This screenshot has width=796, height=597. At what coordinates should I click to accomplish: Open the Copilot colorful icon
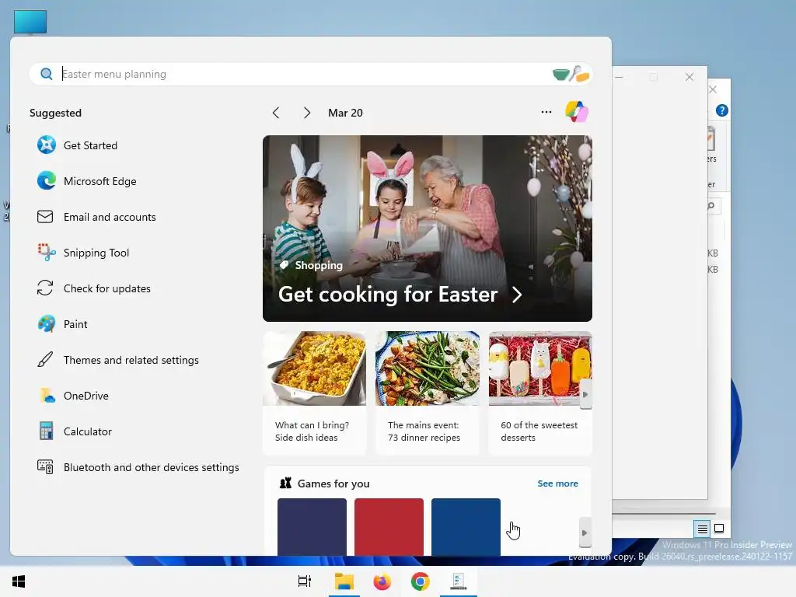(576, 112)
